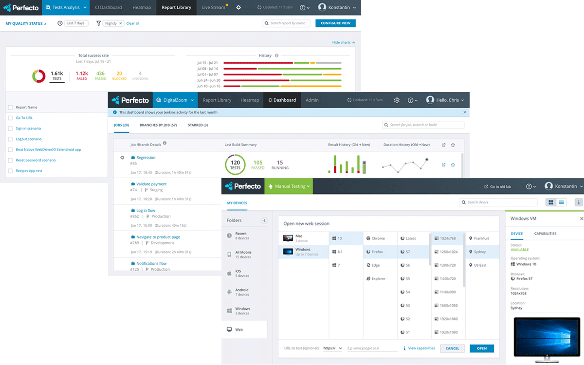Switch to list view in Manual Testing window

pyautogui.click(x=562, y=202)
